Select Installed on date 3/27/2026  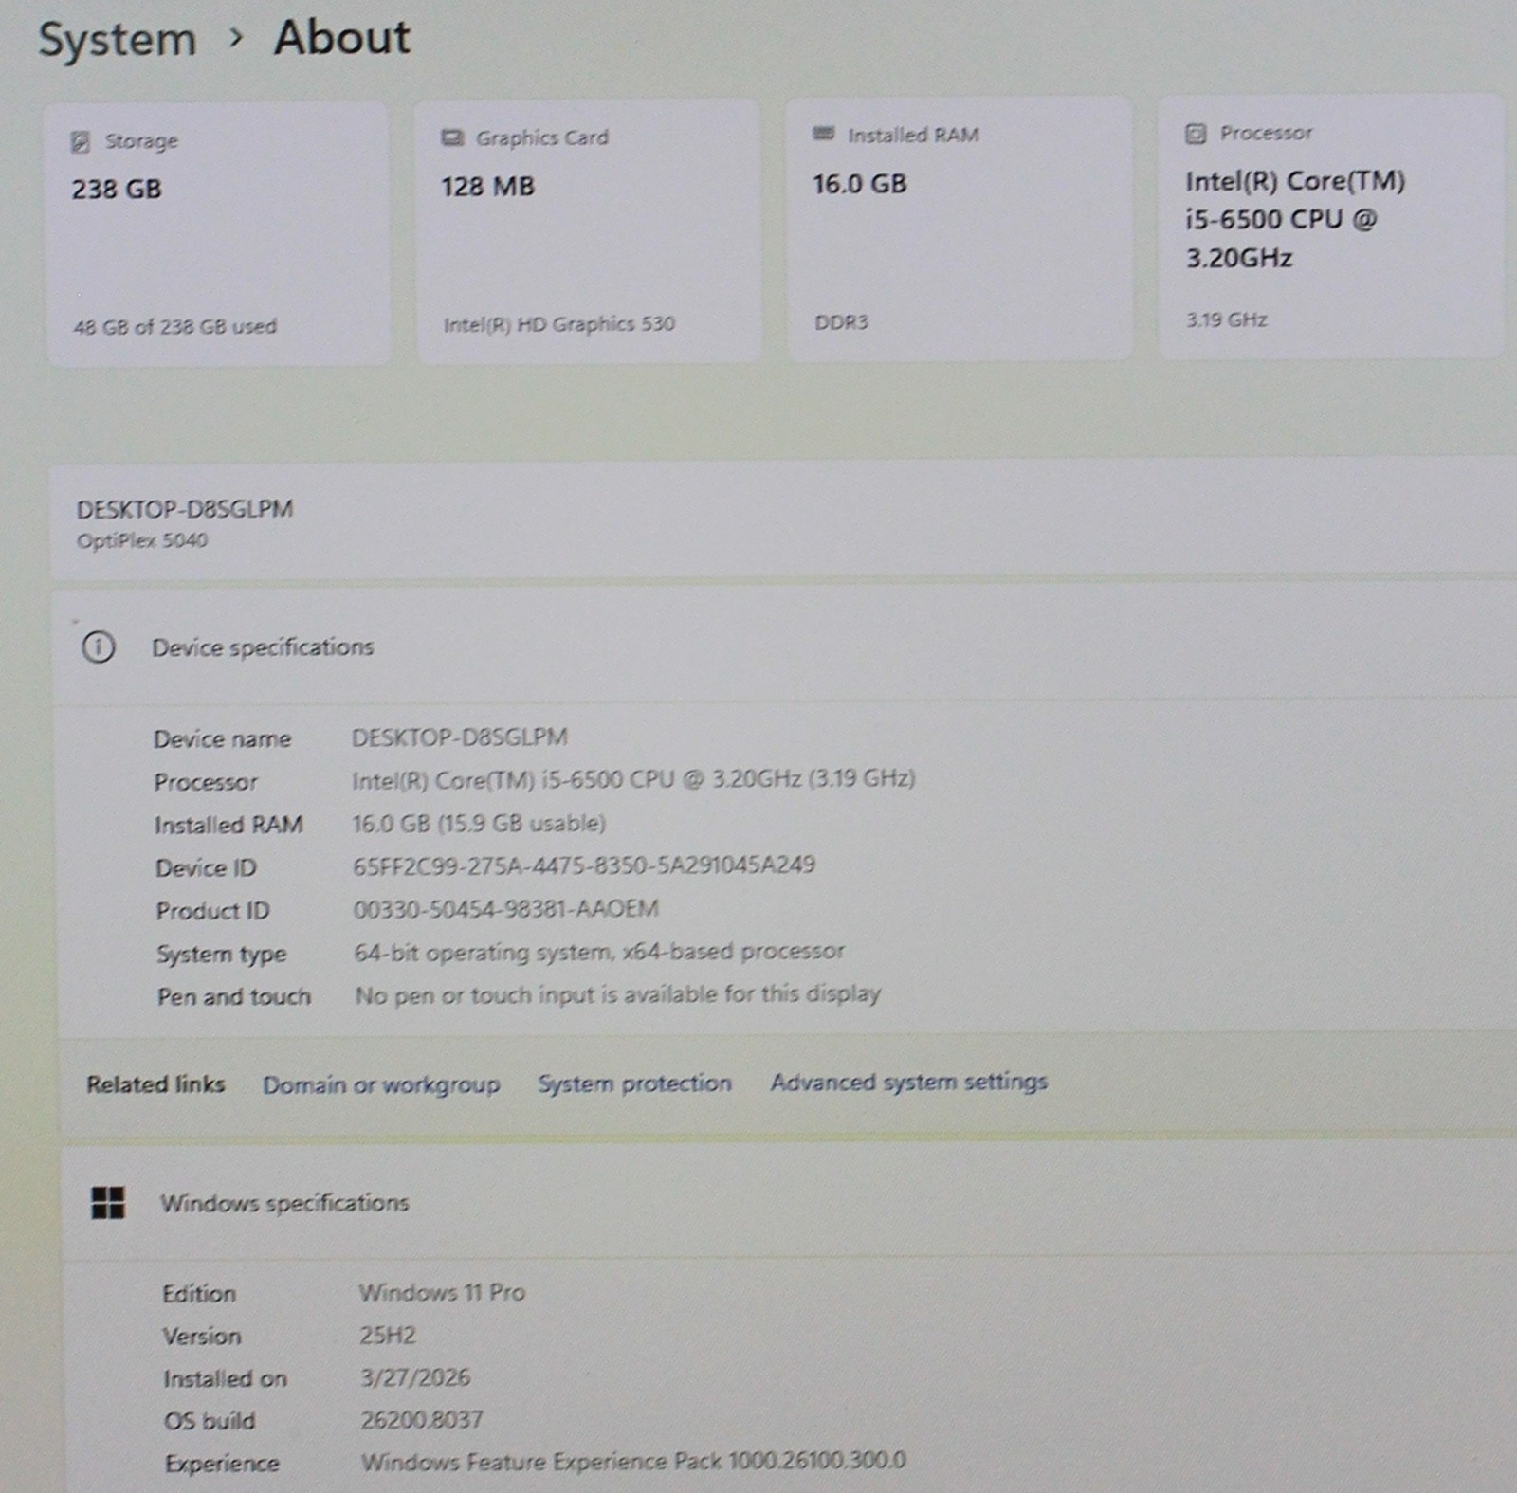[415, 1377]
